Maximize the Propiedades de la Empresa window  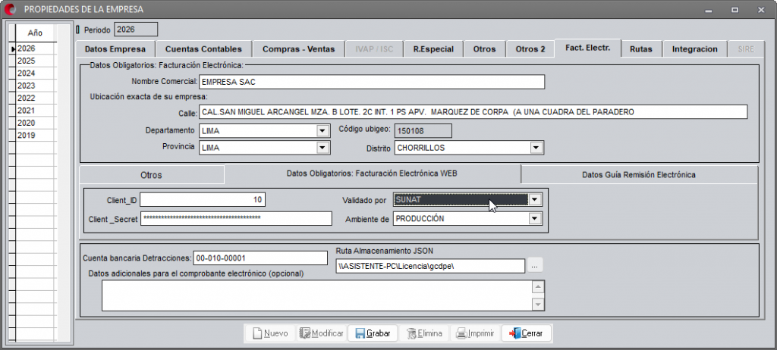735,9
